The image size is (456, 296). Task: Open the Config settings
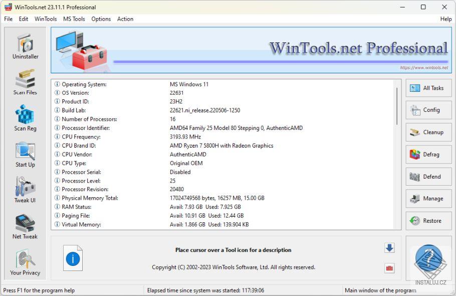pos(428,110)
